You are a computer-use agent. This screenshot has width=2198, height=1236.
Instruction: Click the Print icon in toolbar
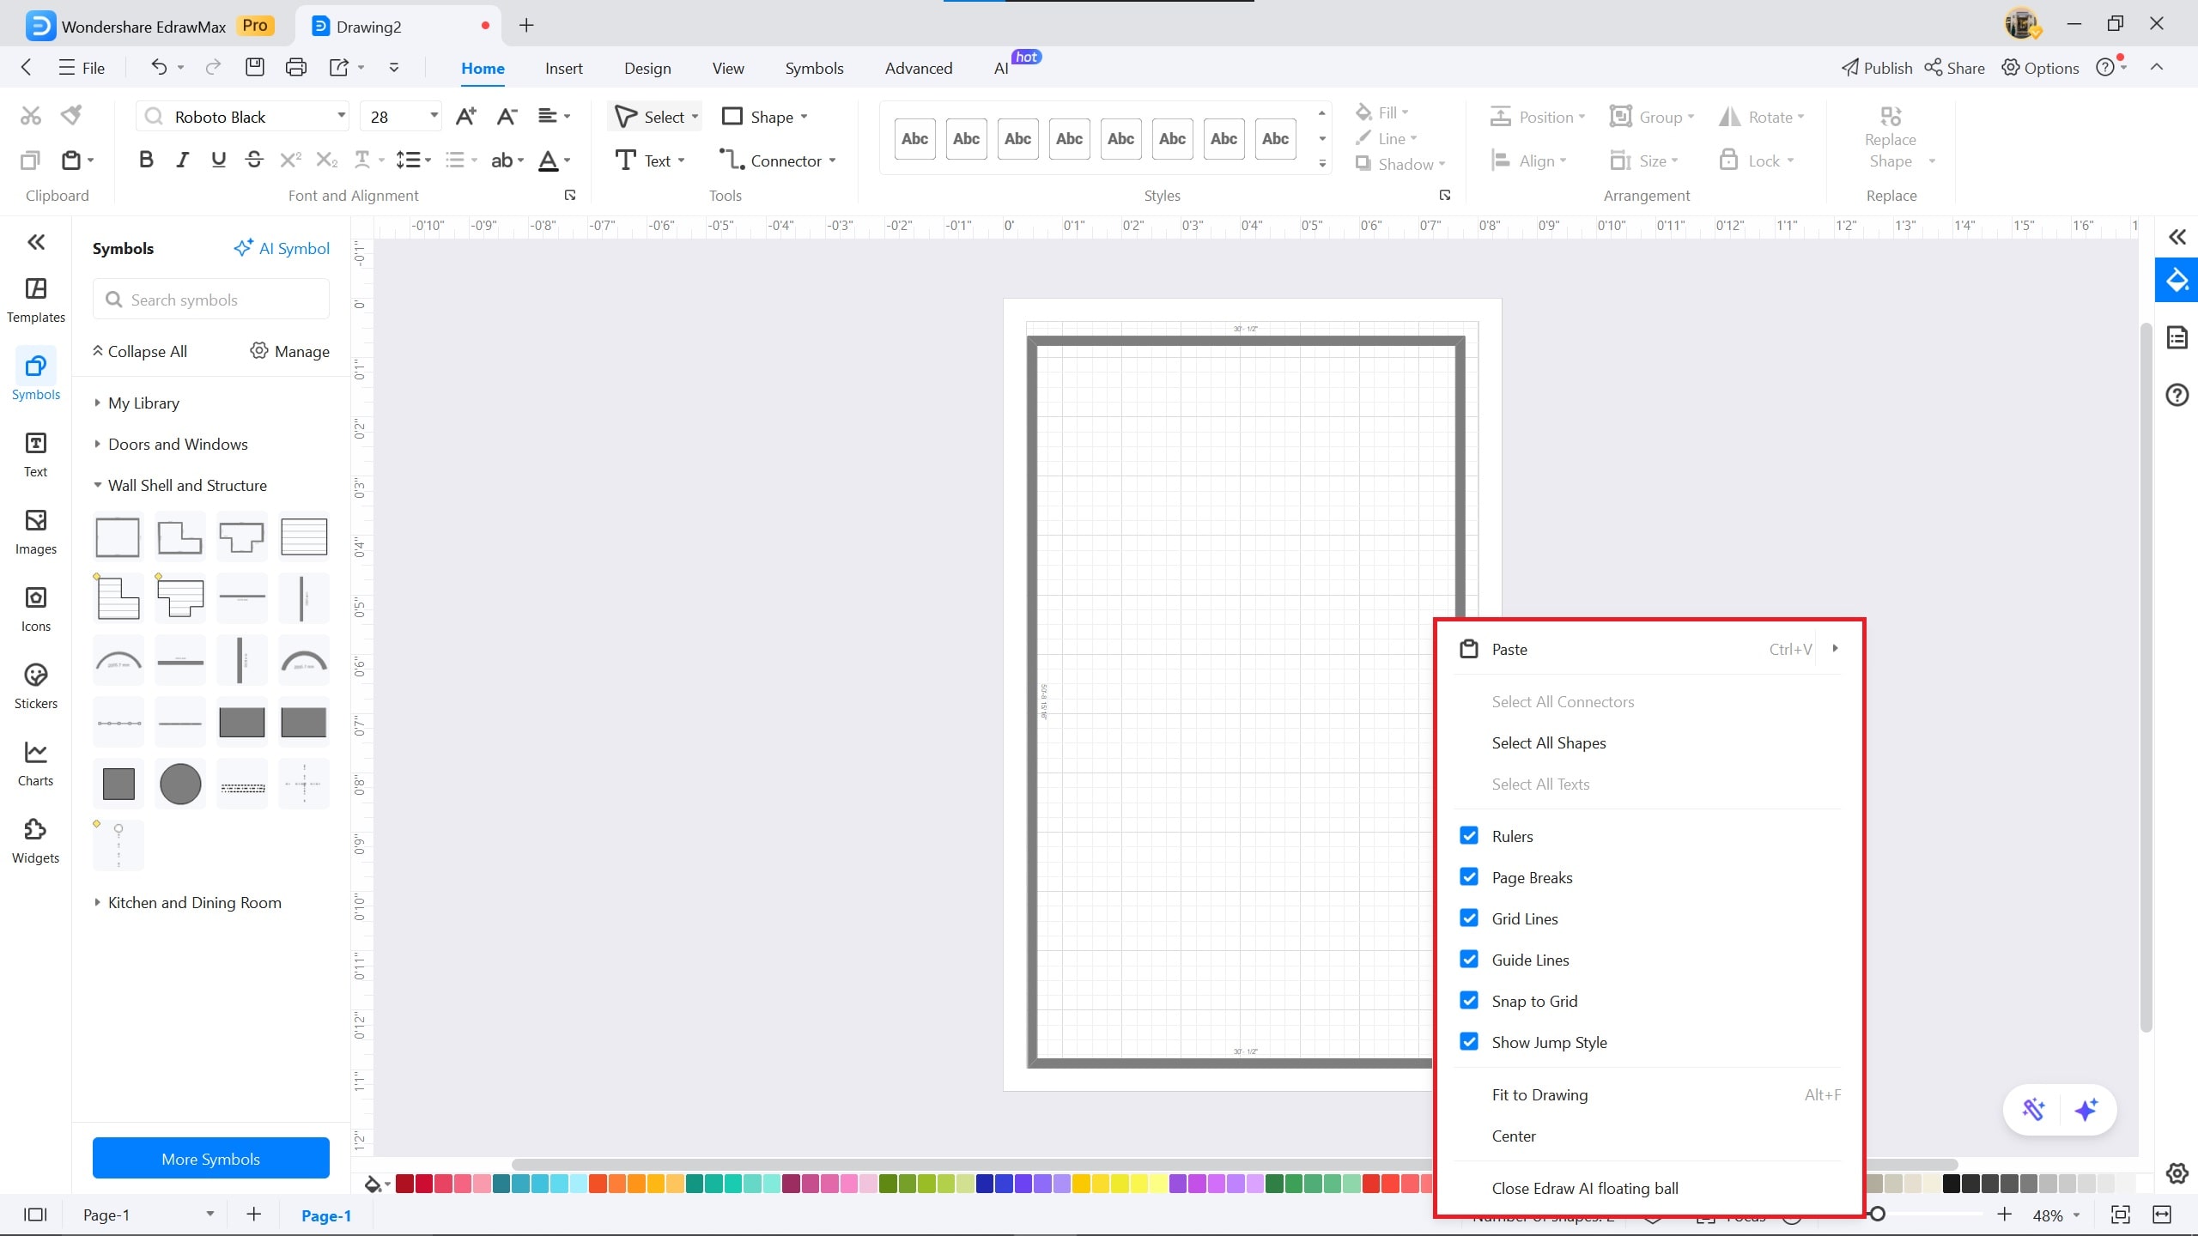coord(295,68)
